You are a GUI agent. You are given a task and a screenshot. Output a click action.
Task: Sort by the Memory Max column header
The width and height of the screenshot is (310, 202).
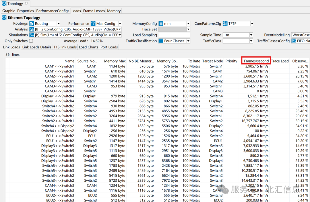pos(115,61)
